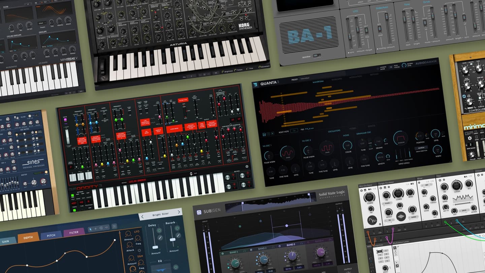This screenshot has height=273, width=485.
Task: Toggle the EQ power button
Action: (176, 267)
